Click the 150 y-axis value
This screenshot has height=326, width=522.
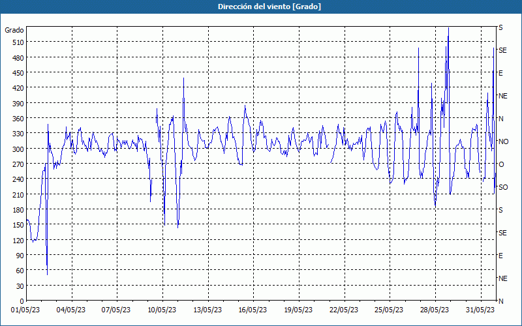[18, 225]
